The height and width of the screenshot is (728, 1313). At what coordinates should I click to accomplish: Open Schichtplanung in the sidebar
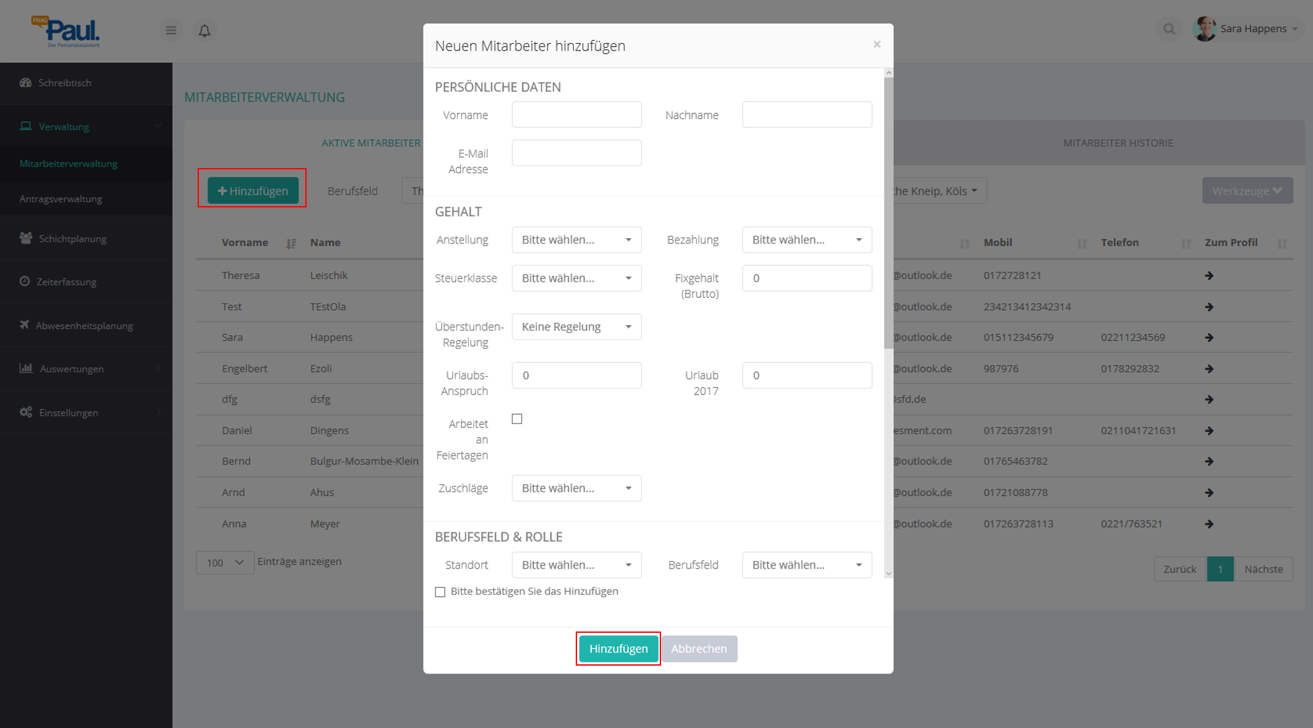(x=72, y=239)
